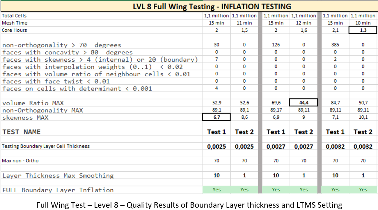Click 'Testing Boundary Layer Cell Thickness' label
The width and height of the screenshot is (378, 210).
[46, 146]
